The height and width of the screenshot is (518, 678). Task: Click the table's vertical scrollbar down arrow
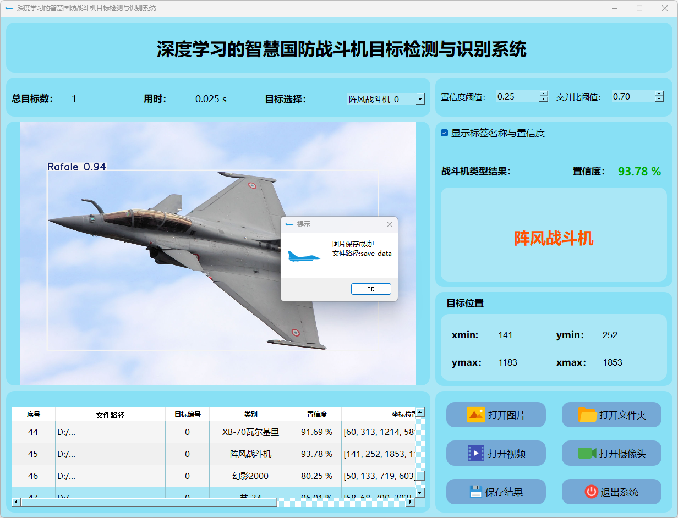[420, 492]
